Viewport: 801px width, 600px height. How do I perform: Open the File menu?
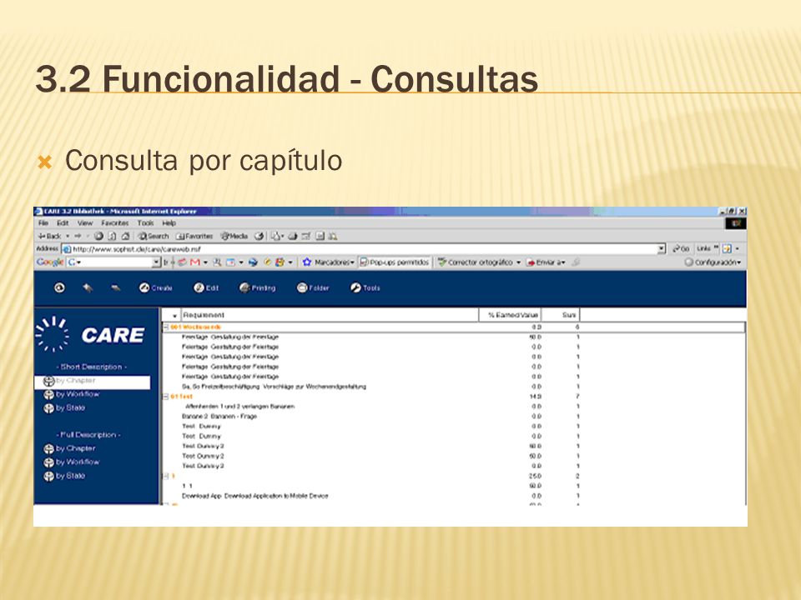point(43,223)
